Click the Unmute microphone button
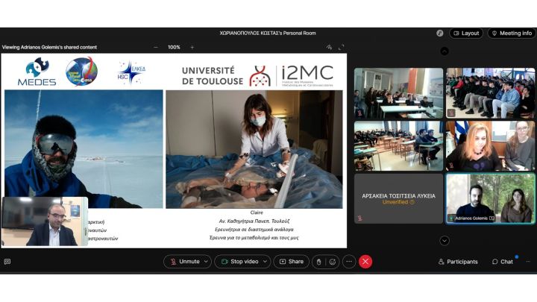The image size is (537, 302). coord(183,262)
